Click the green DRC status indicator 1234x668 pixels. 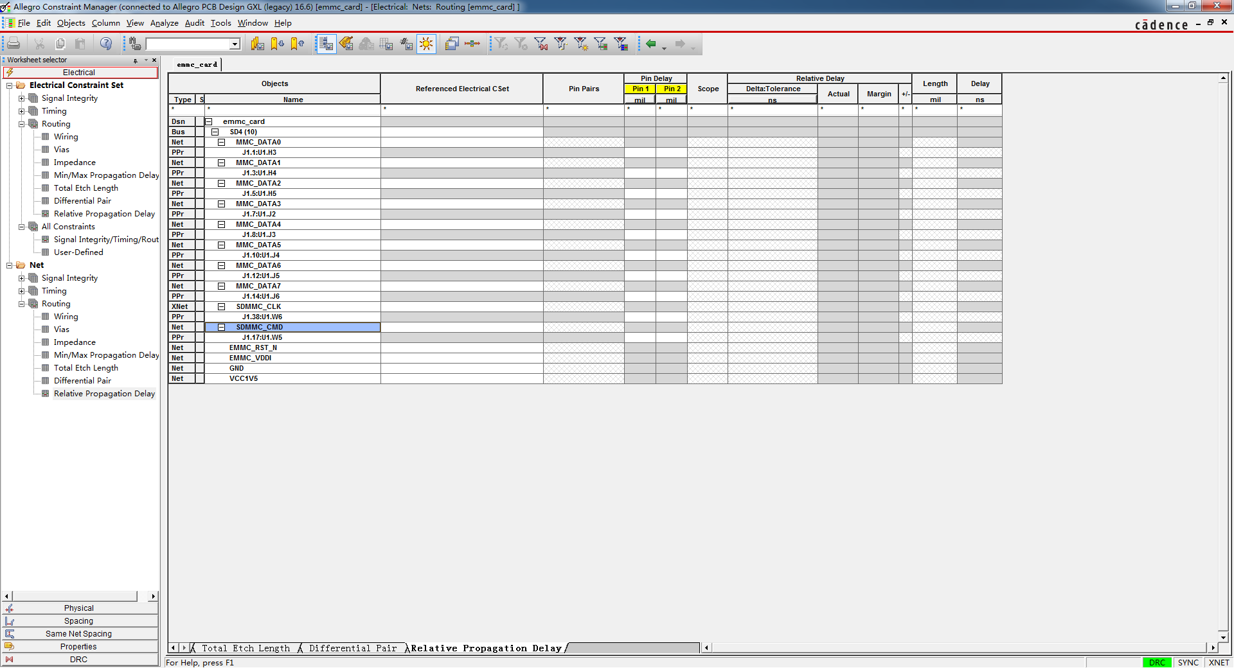1157,662
